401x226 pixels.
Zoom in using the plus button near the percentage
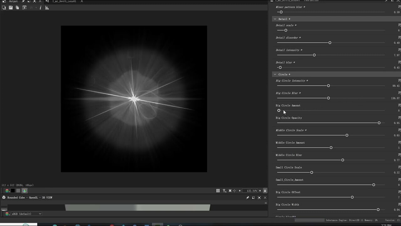point(260,191)
